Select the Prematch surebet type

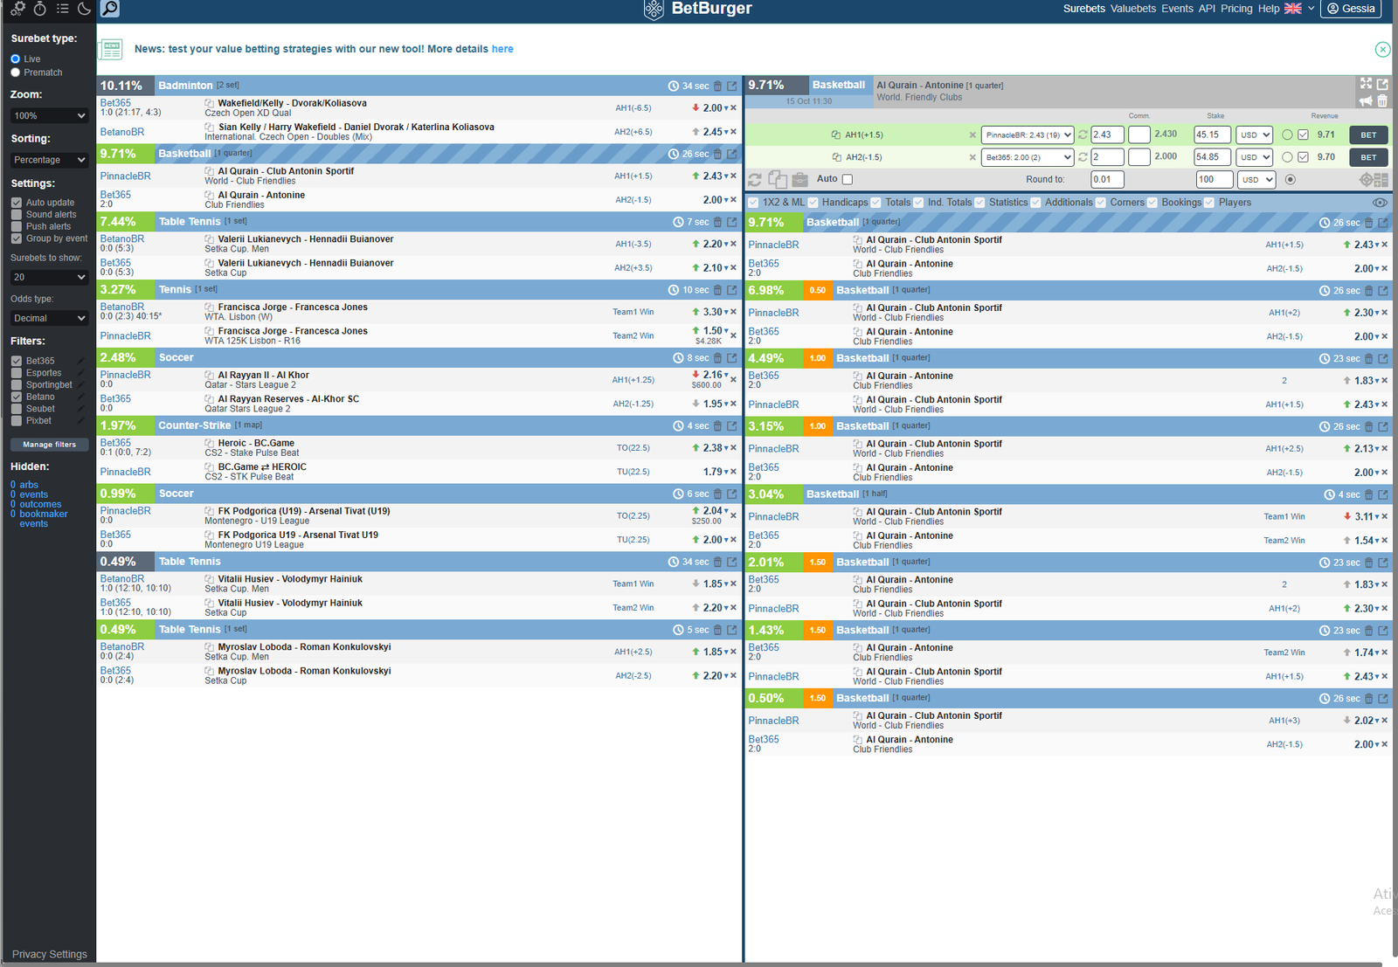point(16,73)
